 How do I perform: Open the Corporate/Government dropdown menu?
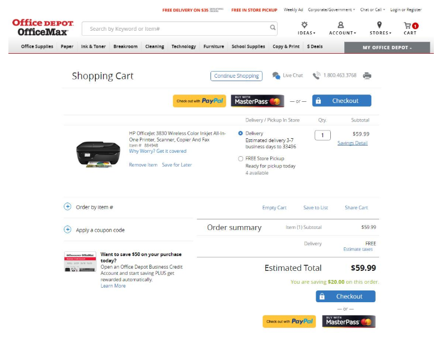pyautogui.click(x=331, y=10)
